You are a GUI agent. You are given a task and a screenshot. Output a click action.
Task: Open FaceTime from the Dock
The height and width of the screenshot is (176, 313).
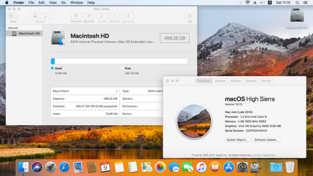[187, 167]
